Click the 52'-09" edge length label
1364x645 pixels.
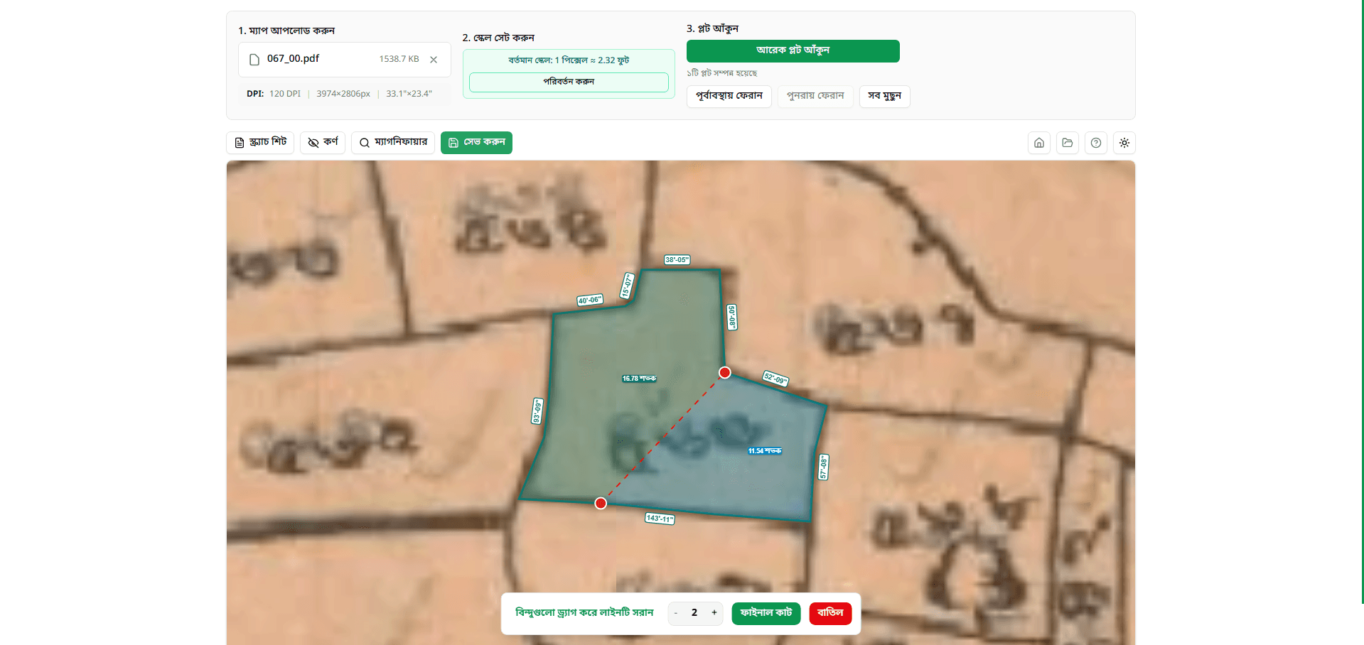pyautogui.click(x=775, y=379)
